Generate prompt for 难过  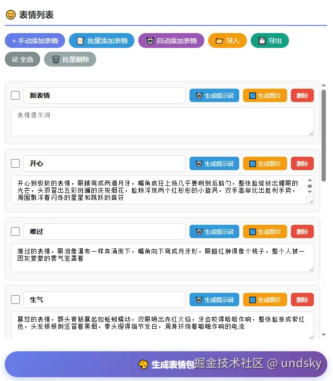[214, 231]
